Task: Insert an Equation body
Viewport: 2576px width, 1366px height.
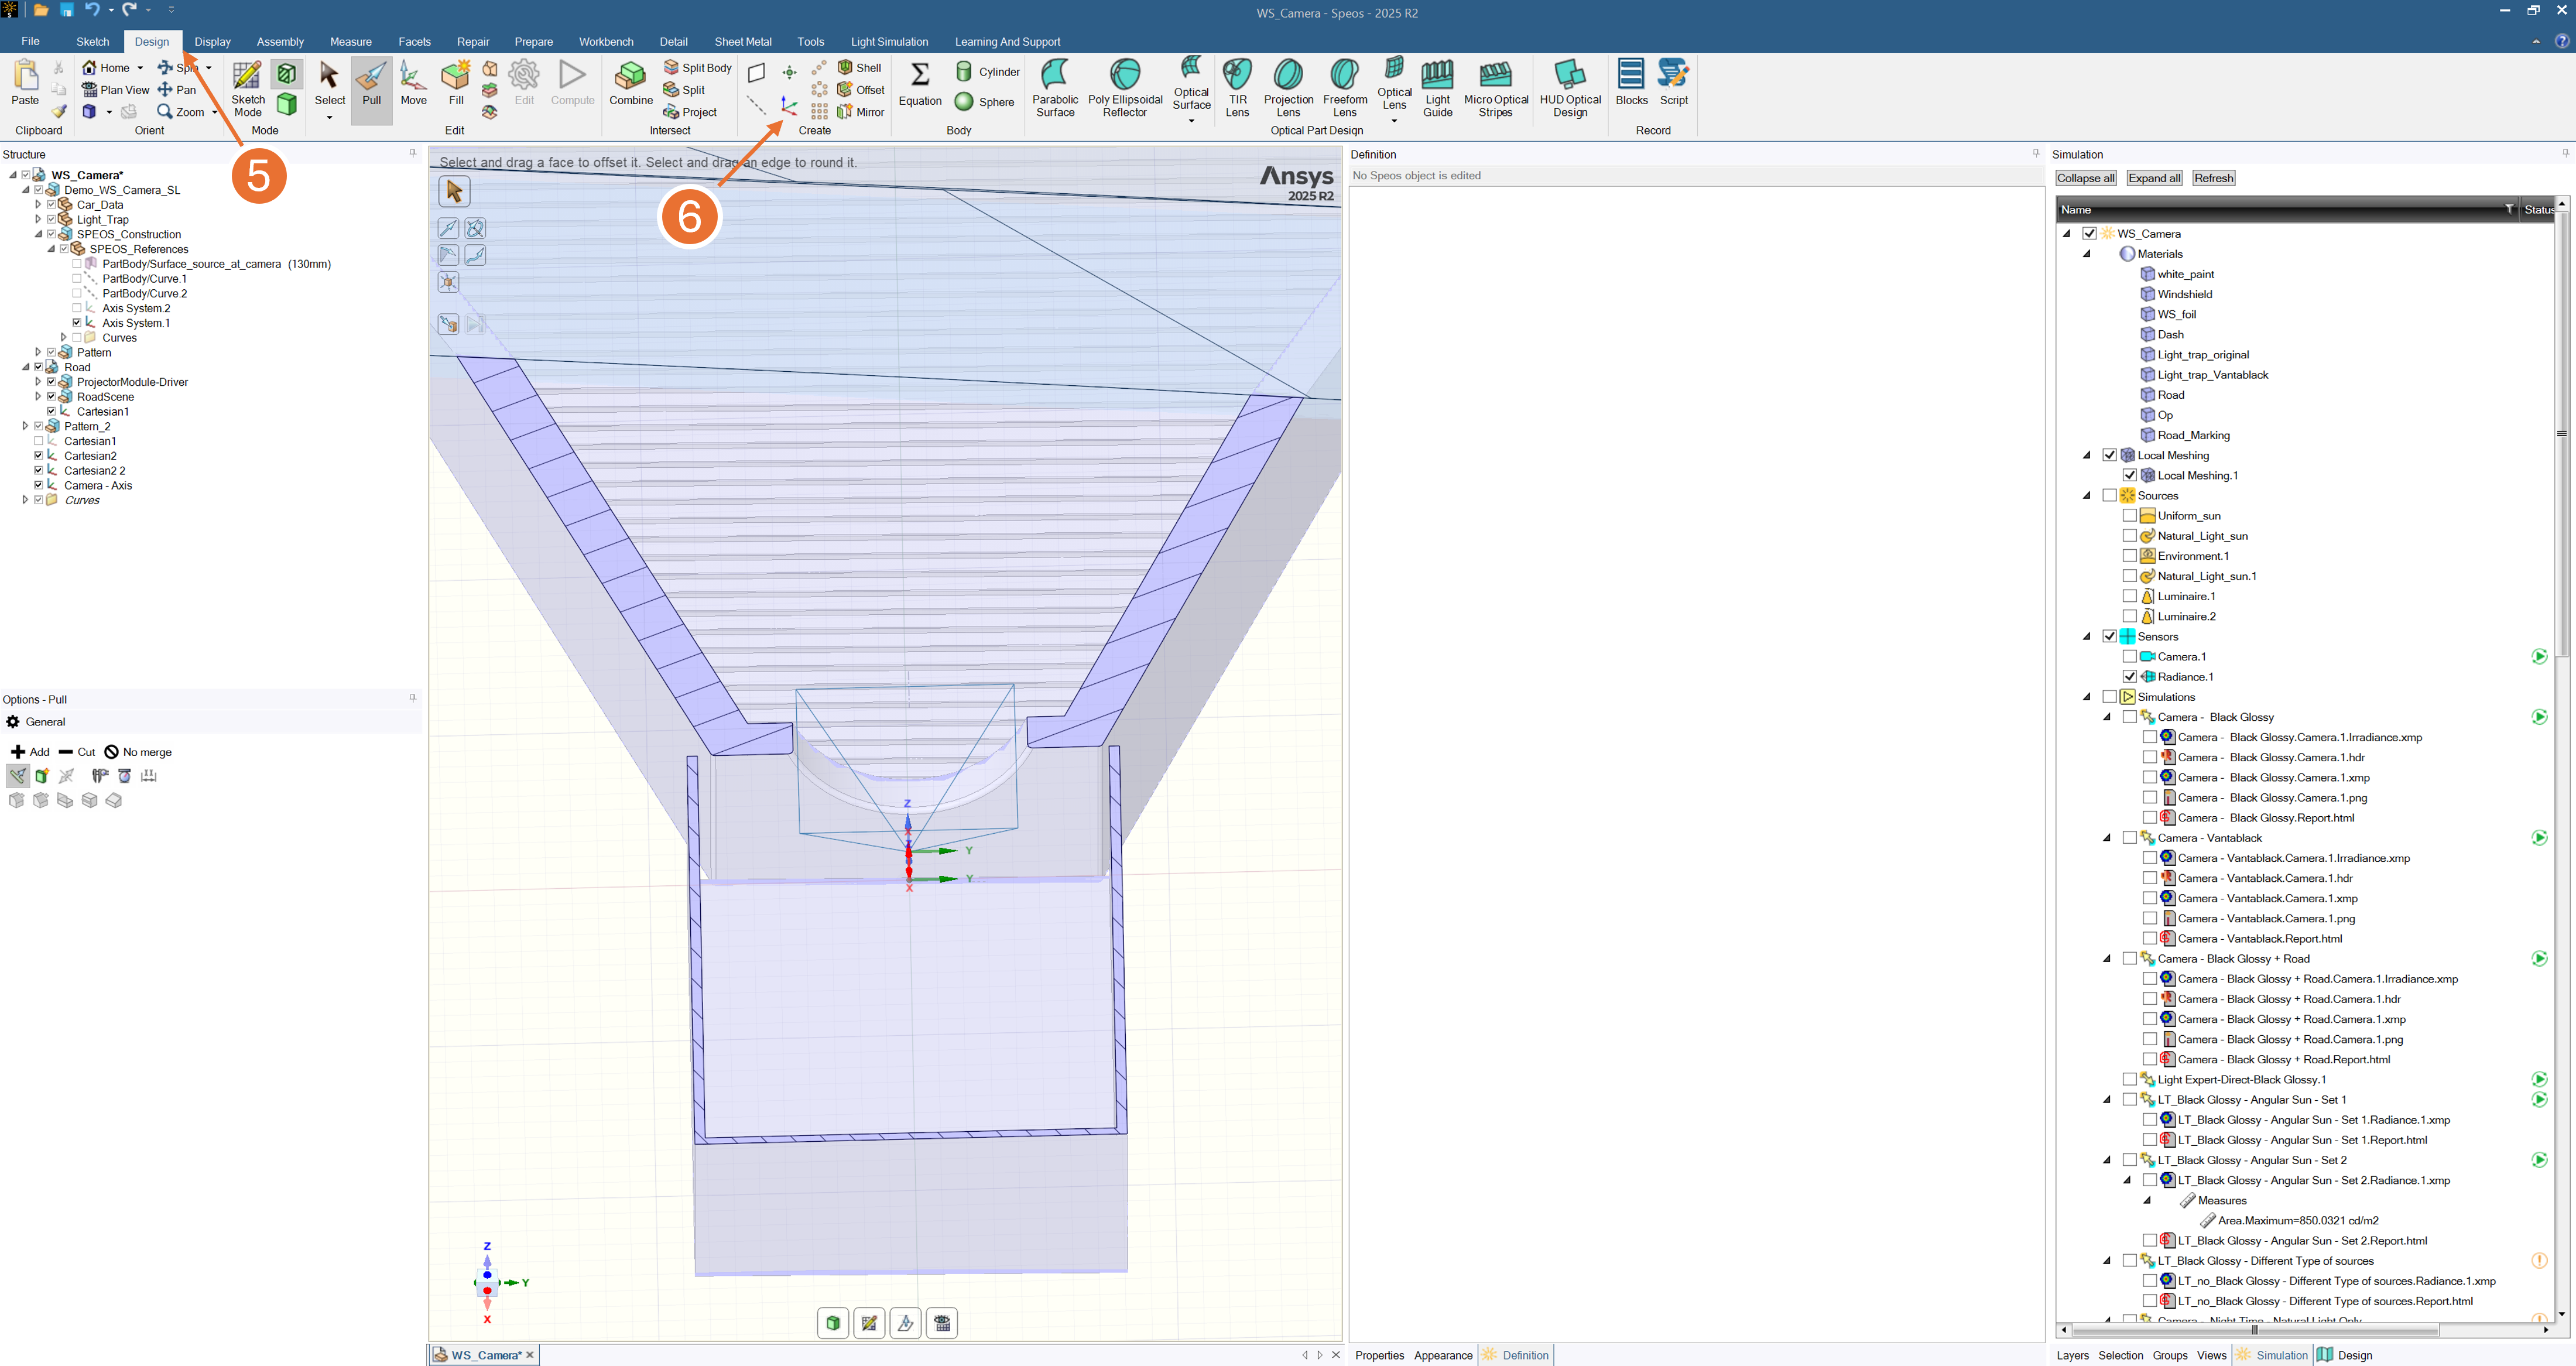Action: (x=920, y=84)
